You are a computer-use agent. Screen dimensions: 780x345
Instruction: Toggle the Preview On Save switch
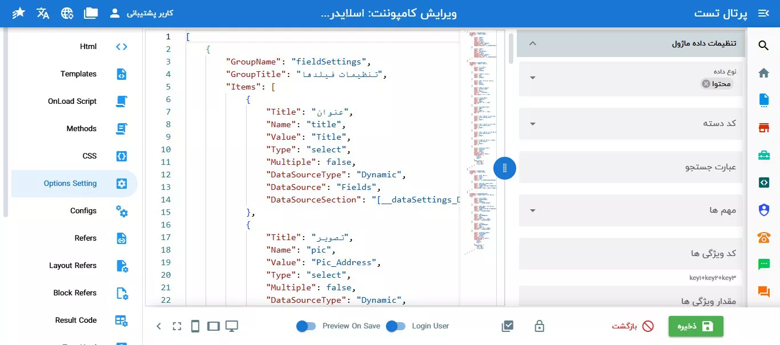pyautogui.click(x=306, y=326)
